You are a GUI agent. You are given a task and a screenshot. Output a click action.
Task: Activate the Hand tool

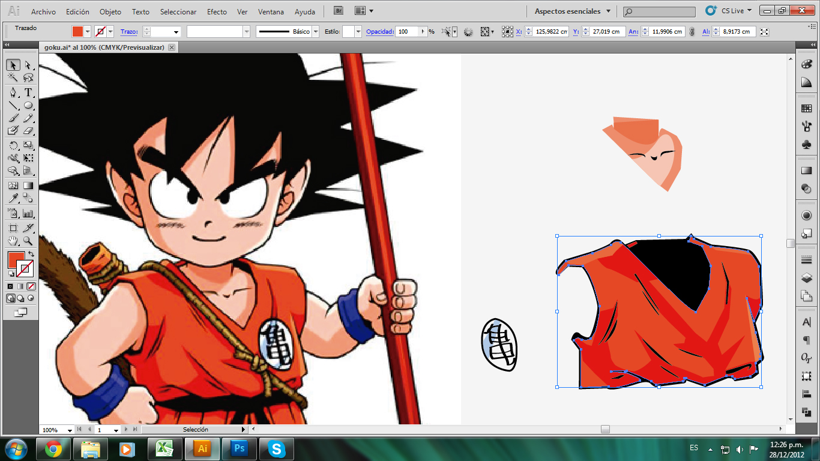click(x=13, y=241)
